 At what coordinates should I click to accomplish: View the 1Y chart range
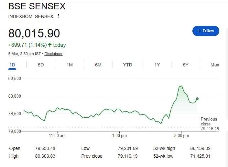[x=157, y=65]
